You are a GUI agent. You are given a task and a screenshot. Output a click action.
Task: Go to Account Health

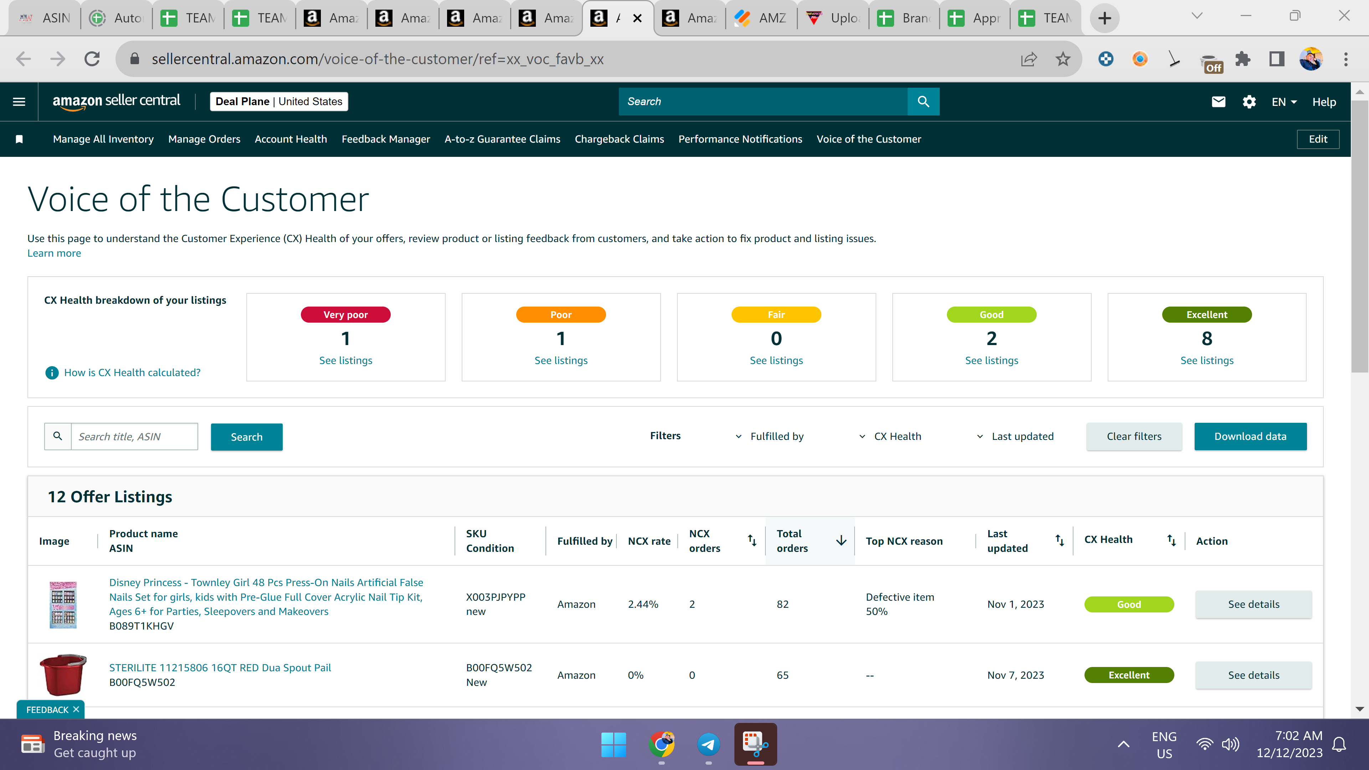tap(291, 139)
